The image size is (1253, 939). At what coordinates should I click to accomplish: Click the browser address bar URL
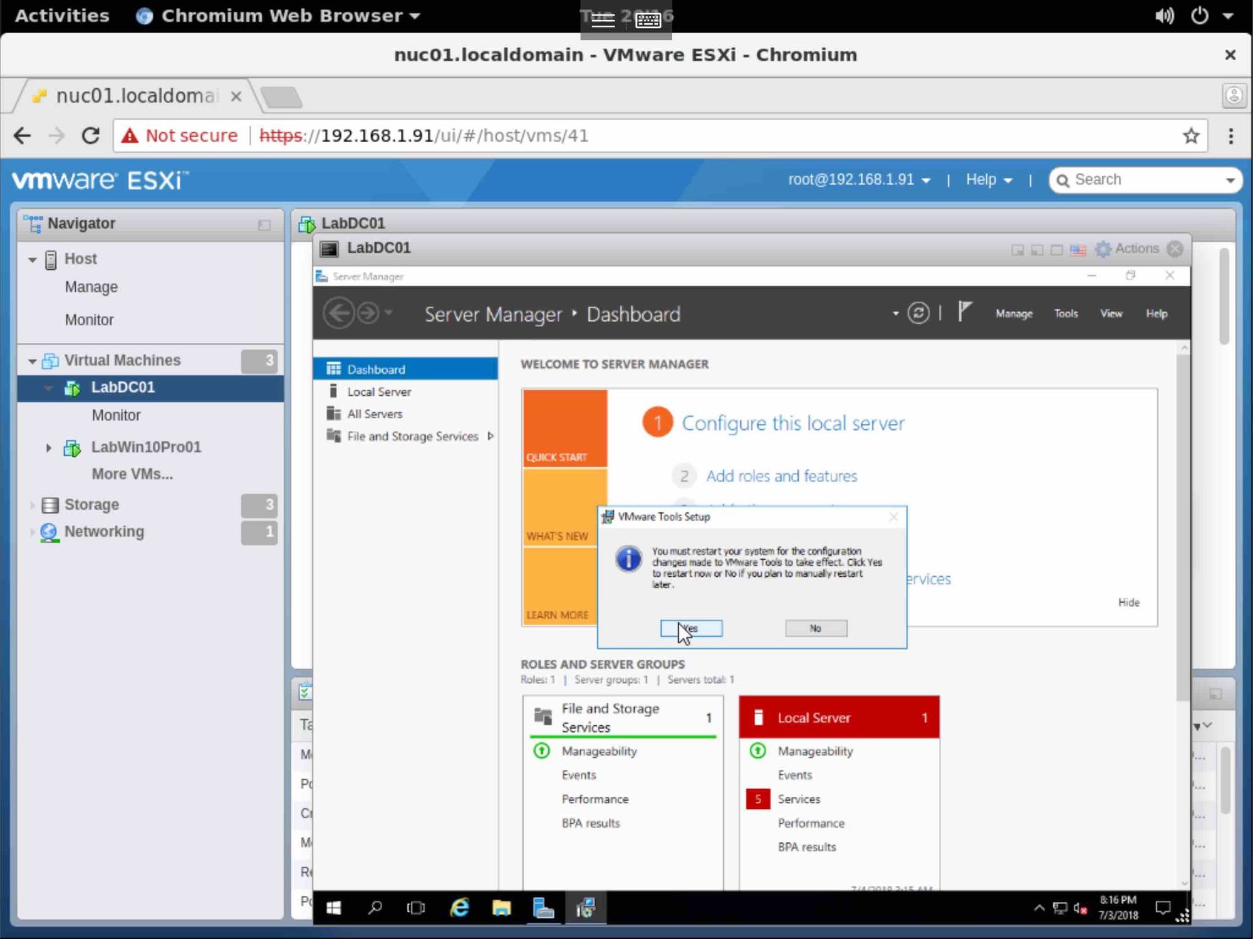[424, 136]
